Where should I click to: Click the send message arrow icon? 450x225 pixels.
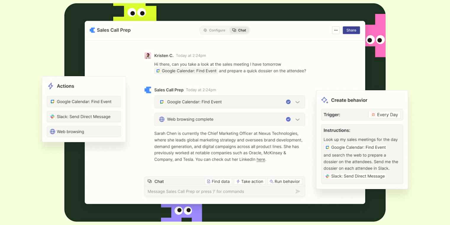pos(298,192)
